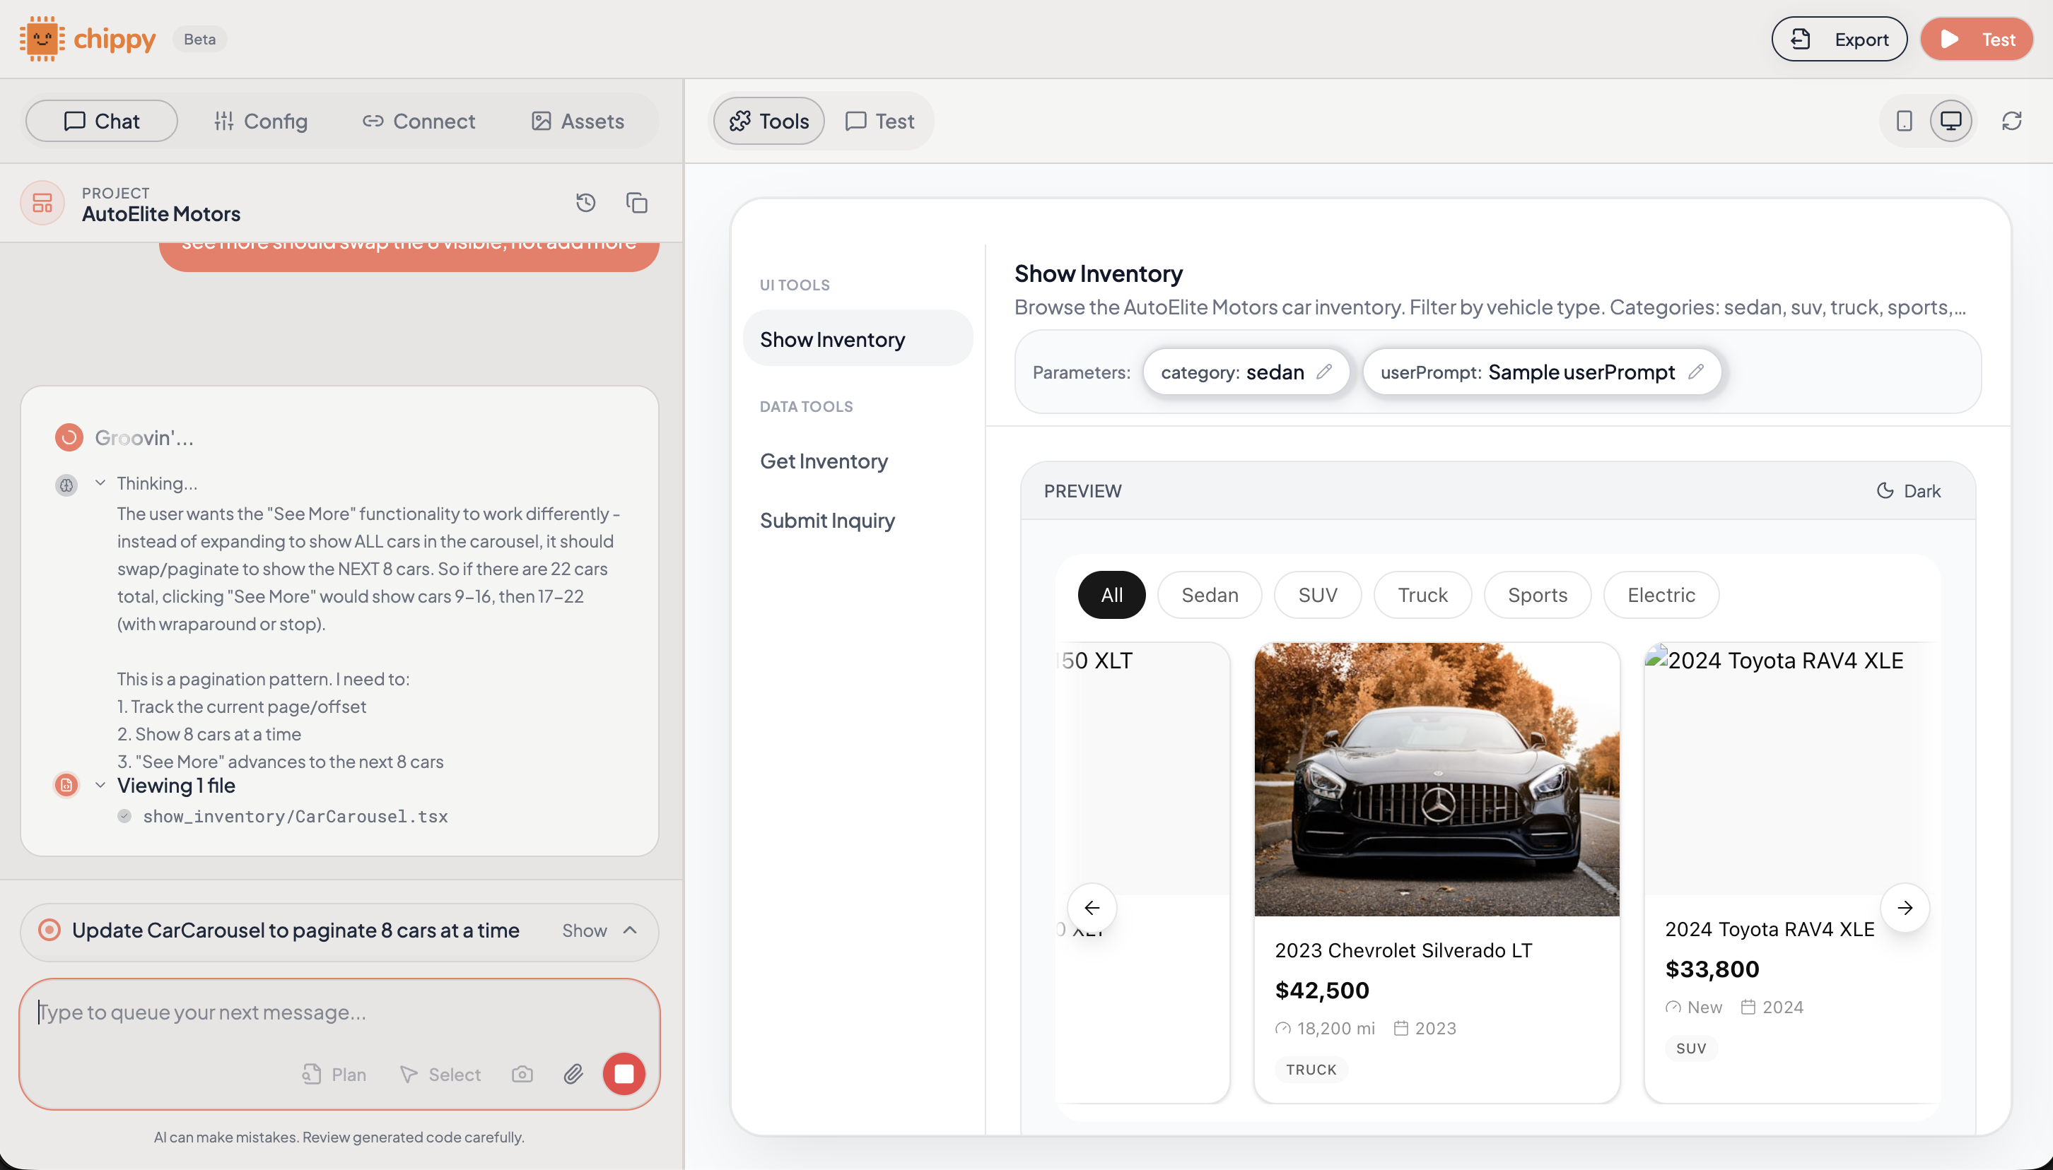Viewport: 2053px width, 1170px height.
Task: Filter inventory by Sports
Action: 1537,596
